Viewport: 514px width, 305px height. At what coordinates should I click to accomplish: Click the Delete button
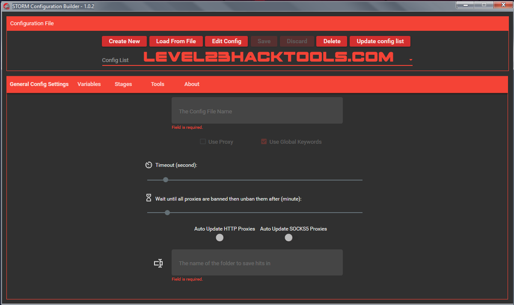(x=332, y=41)
